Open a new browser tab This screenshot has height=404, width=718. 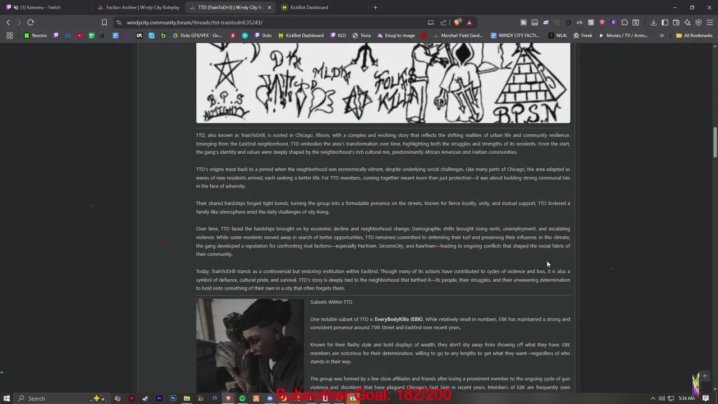[x=375, y=7]
